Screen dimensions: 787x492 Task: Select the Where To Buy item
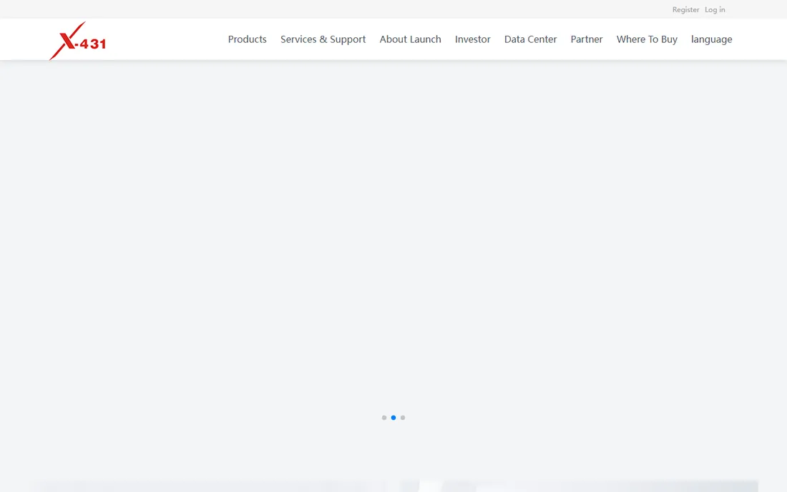(647, 39)
